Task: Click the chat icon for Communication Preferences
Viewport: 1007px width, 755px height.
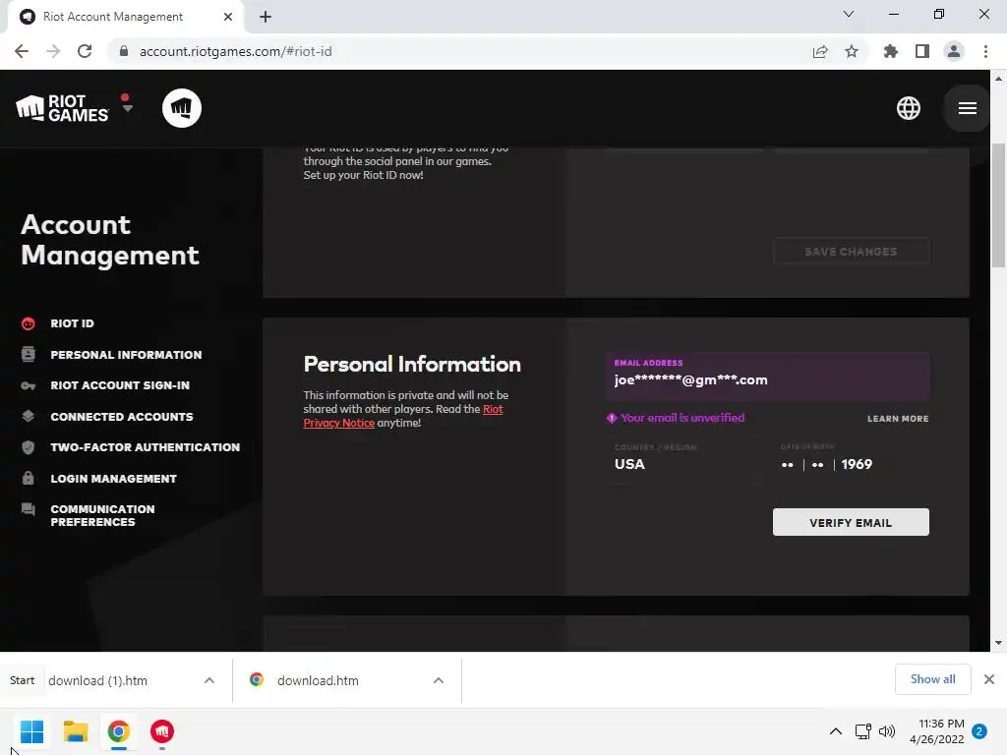Action: point(28,510)
